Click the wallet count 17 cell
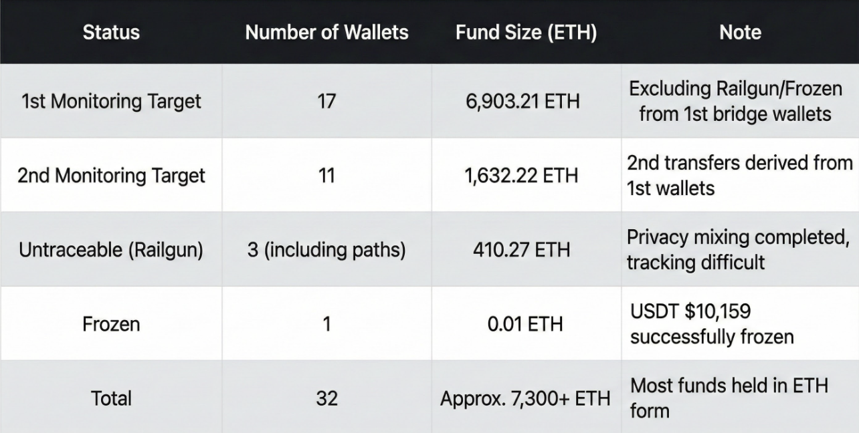Image resolution: width=859 pixels, height=433 pixels. click(x=326, y=102)
